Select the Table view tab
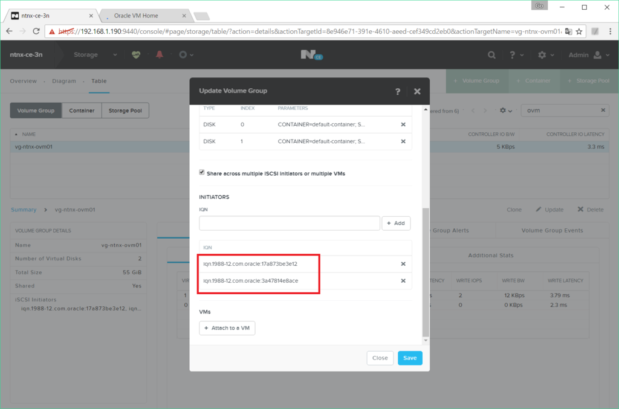619x409 pixels. click(x=99, y=81)
